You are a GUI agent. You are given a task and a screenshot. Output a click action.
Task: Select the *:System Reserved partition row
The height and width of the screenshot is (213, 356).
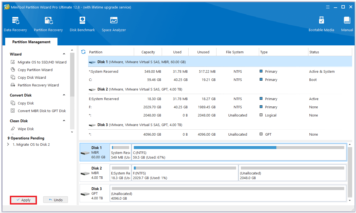(x=220, y=71)
